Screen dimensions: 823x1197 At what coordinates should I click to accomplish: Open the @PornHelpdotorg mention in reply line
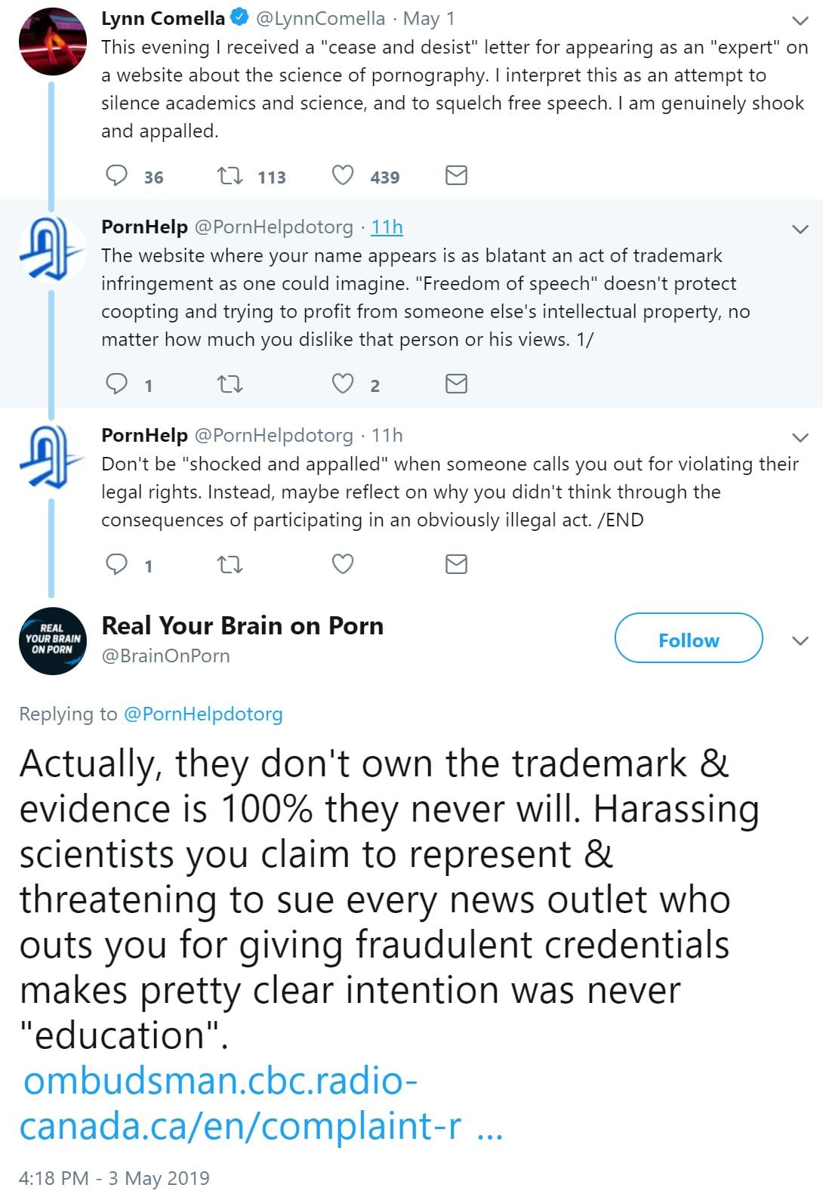pyautogui.click(x=202, y=714)
